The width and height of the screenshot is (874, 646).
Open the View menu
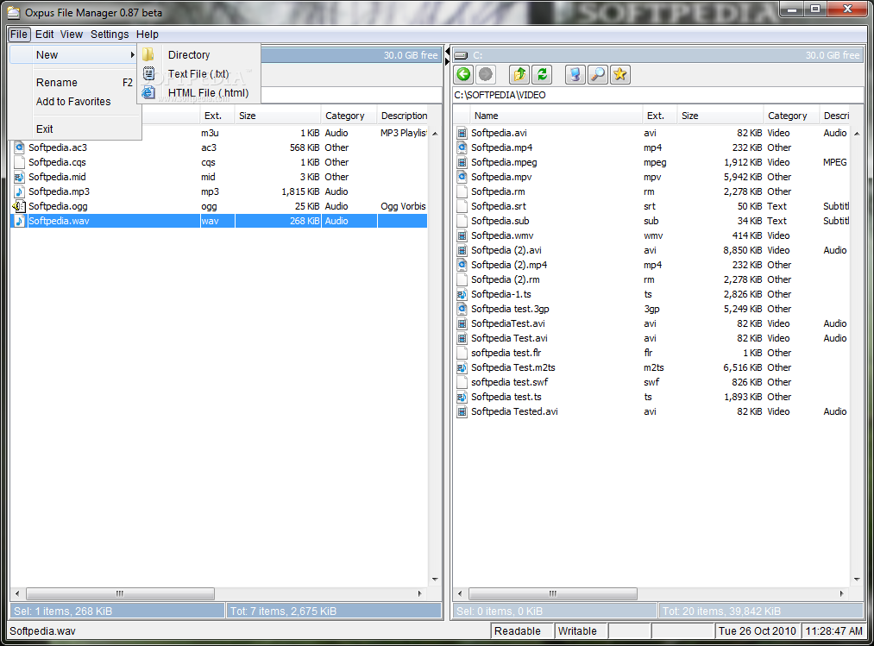tap(72, 34)
